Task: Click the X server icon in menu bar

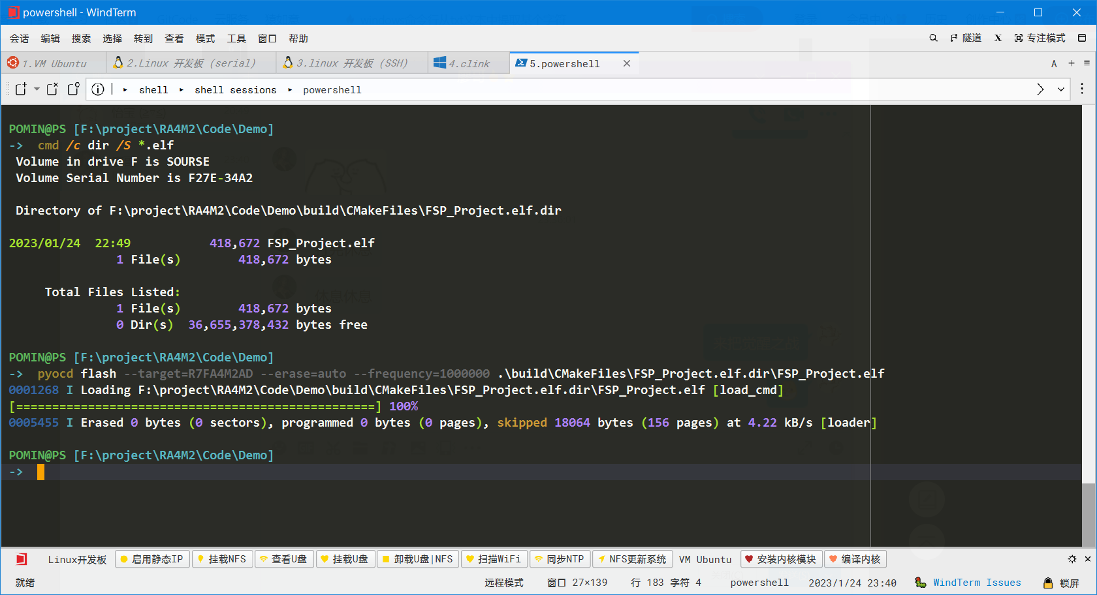Action: click(998, 38)
